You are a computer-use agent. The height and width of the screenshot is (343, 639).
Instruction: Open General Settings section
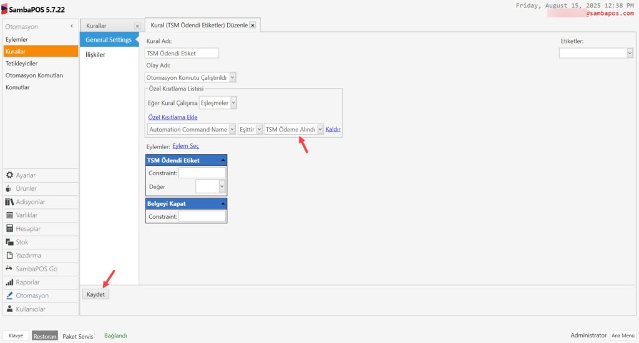click(x=109, y=40)
